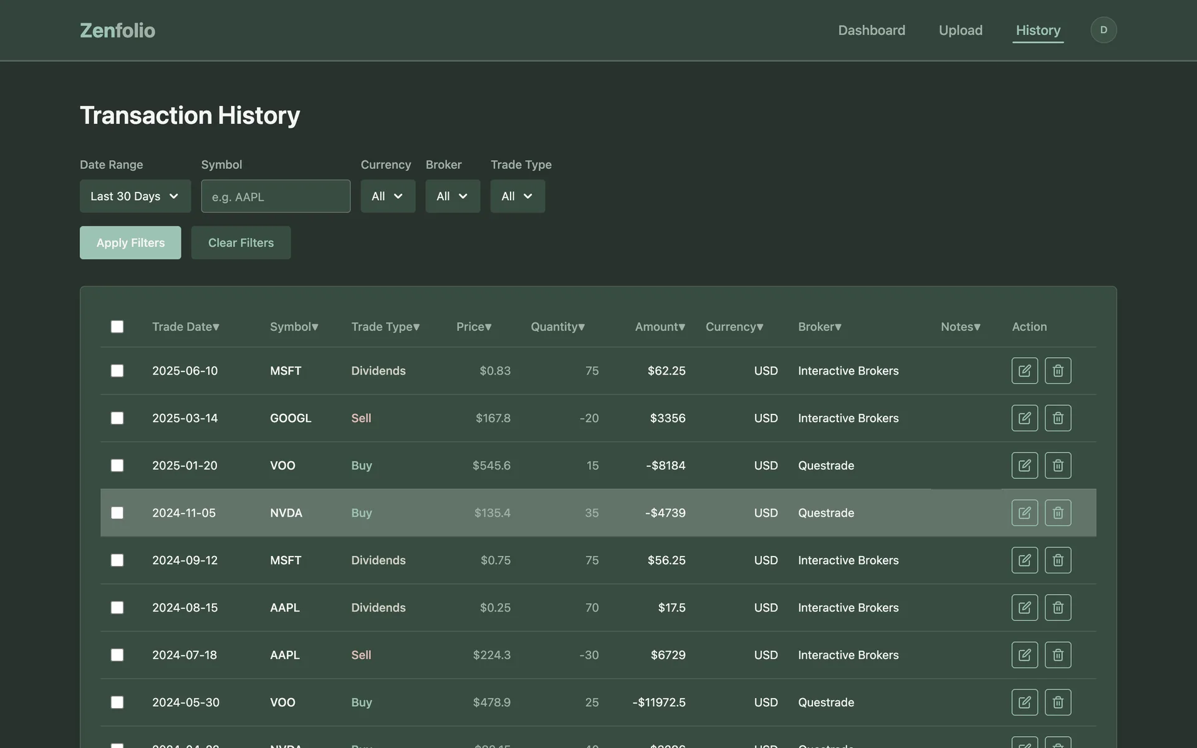Delete the NVDA 2024-11-05 buy transaction
The height and width of the screenshot is (748, 1197).
[1058, 512]
